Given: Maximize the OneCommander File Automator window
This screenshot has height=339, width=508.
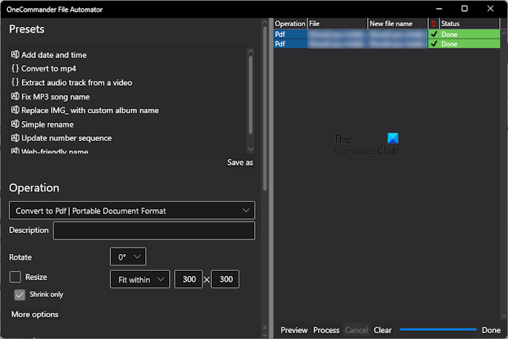Looking at the screenshot, I should (464, 9).
